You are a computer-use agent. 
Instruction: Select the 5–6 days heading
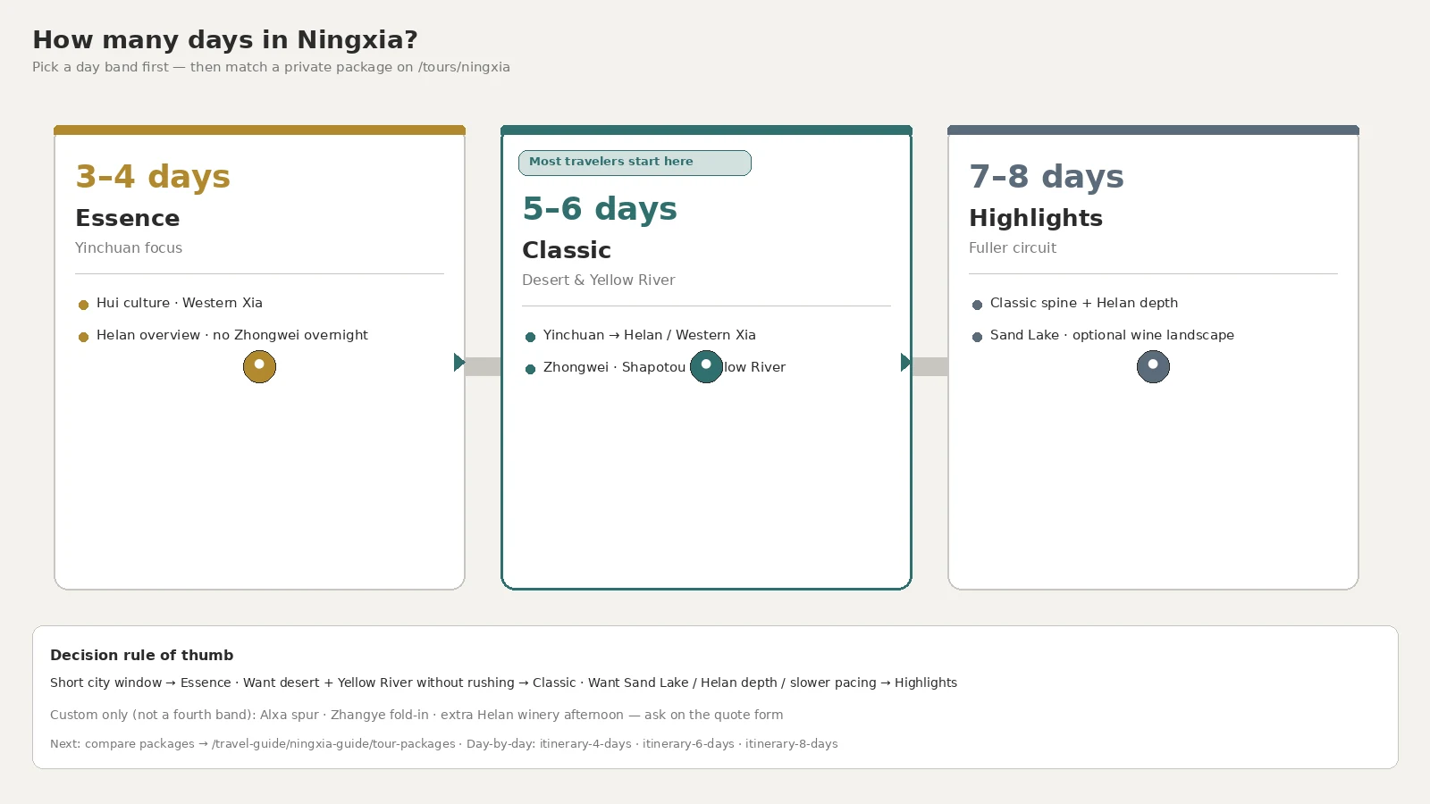[x=600, y=208]
